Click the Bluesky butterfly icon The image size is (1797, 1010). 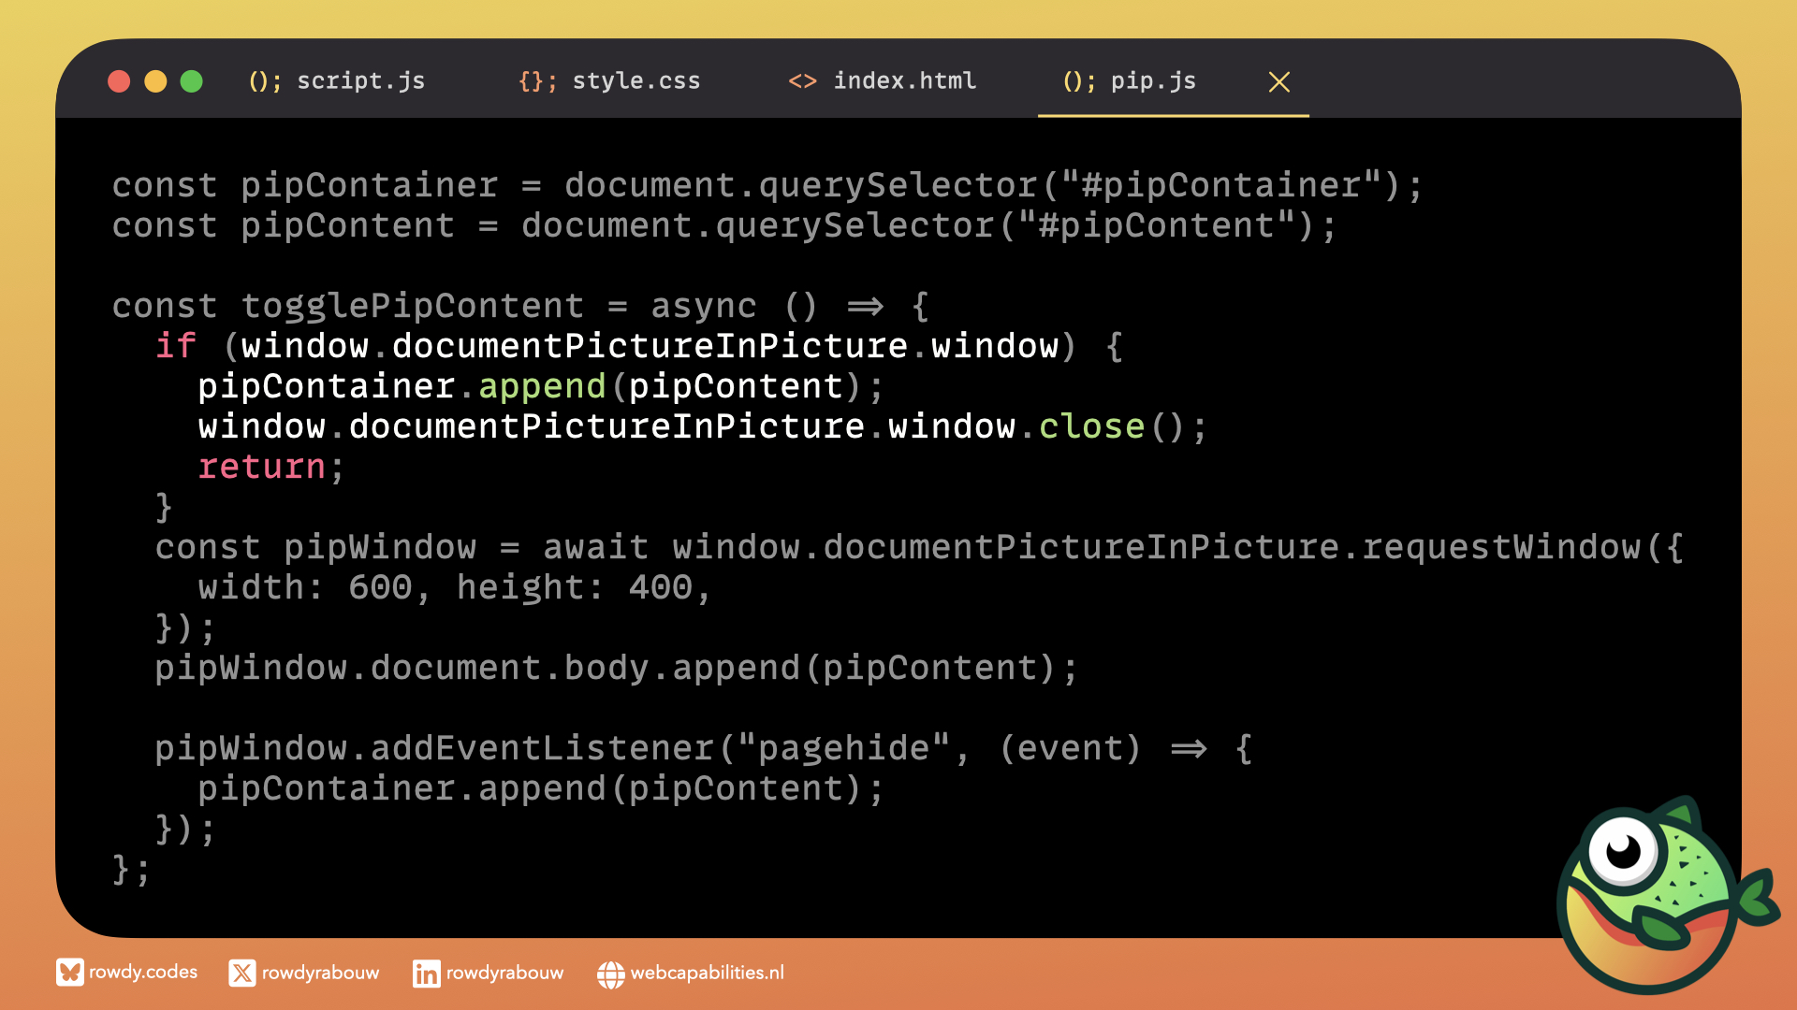(69, 973)
